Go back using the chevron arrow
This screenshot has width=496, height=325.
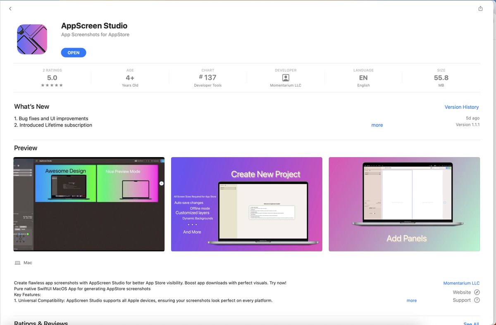10,9
